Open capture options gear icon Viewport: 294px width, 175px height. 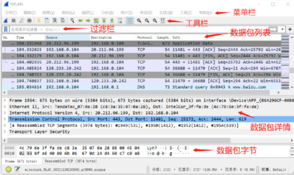tap(29, 21)
